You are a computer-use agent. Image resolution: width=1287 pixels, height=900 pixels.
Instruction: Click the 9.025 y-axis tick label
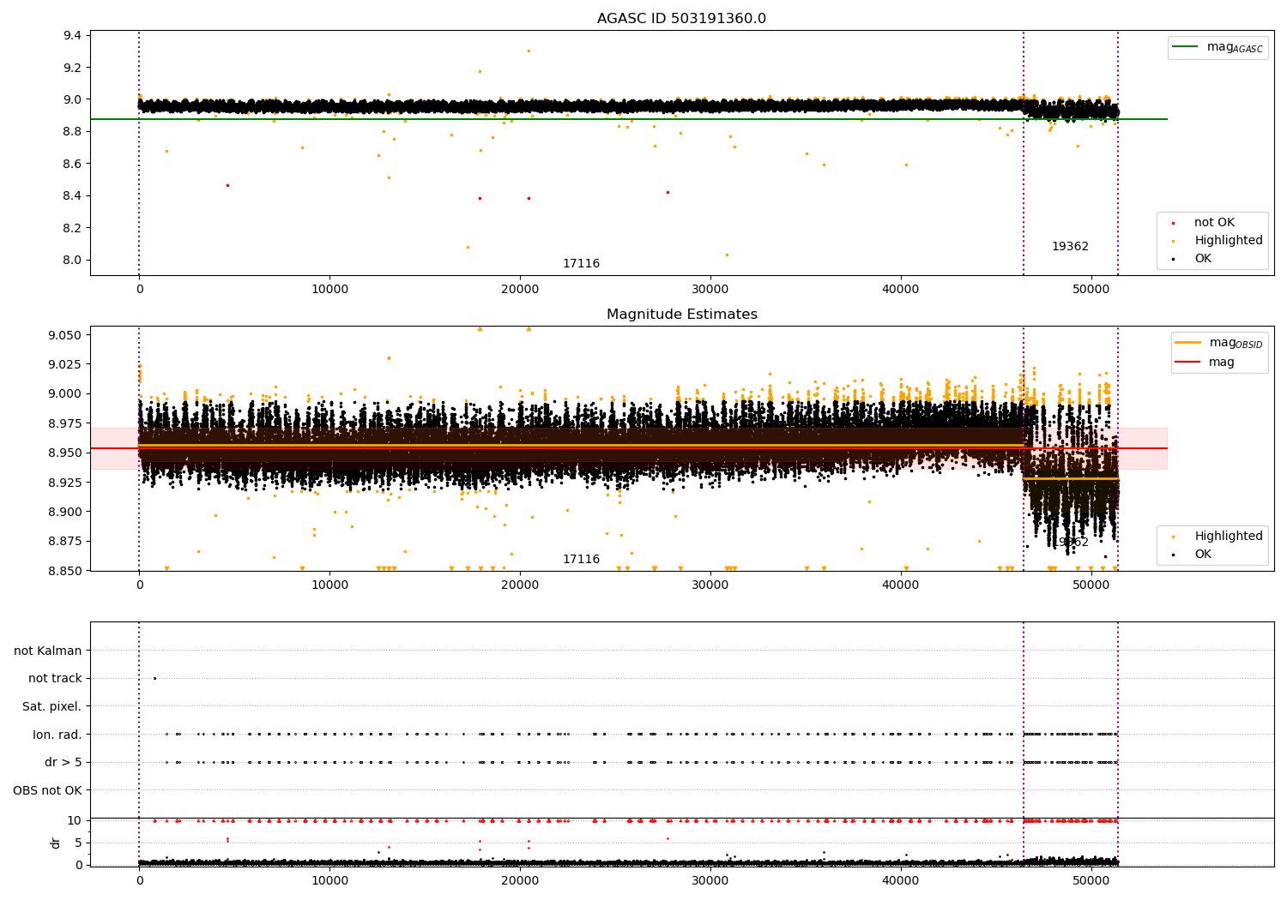pos(64,364)
